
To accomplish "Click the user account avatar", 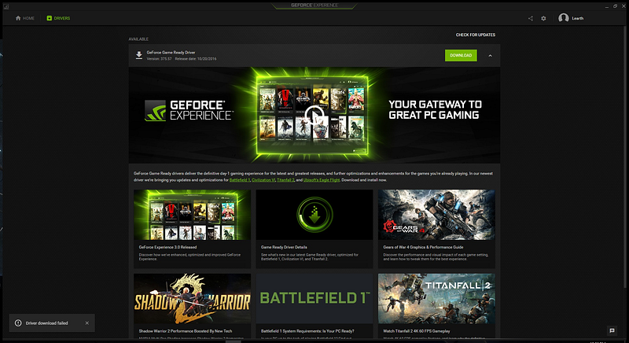I will [564, 18].
